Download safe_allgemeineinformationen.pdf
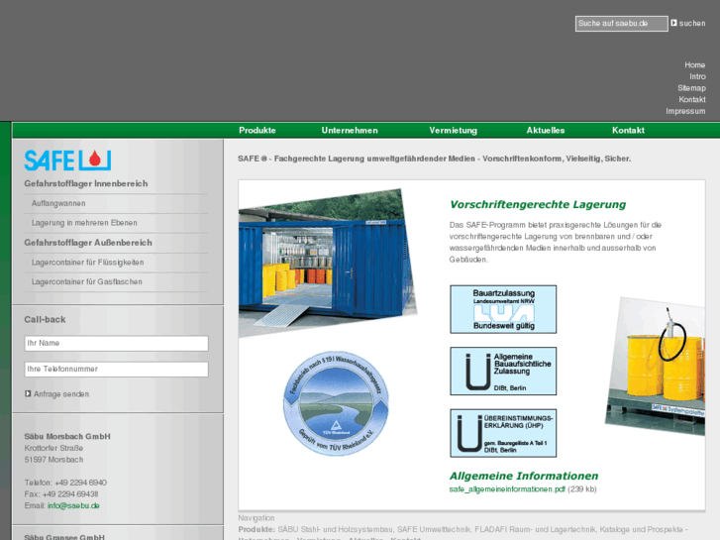 (x=507, y=489)
